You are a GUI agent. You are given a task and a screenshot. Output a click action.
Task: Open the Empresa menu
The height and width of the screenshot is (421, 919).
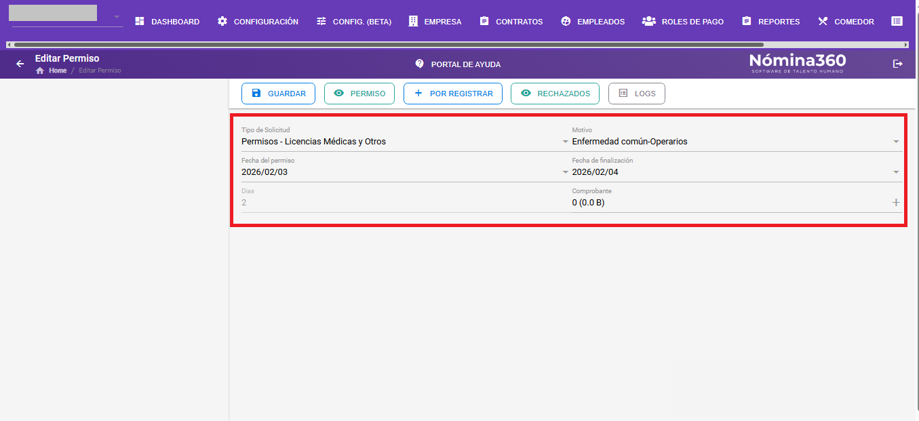[x=435, y=21]
